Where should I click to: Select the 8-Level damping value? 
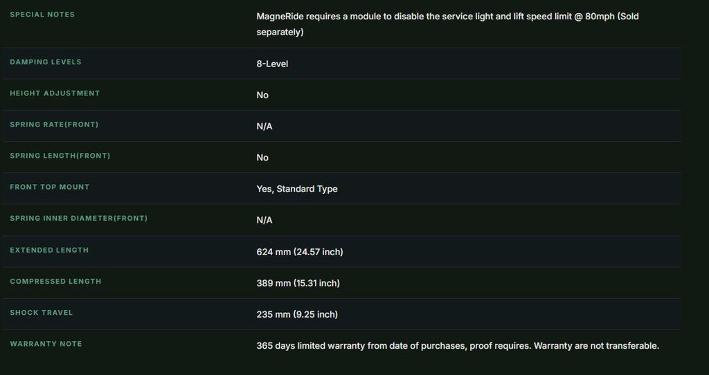272,64
